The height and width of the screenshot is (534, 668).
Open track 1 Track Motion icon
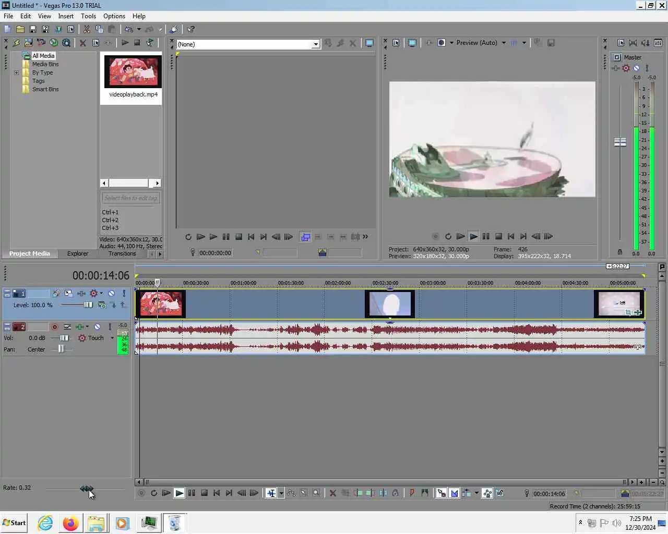(68, 293)
